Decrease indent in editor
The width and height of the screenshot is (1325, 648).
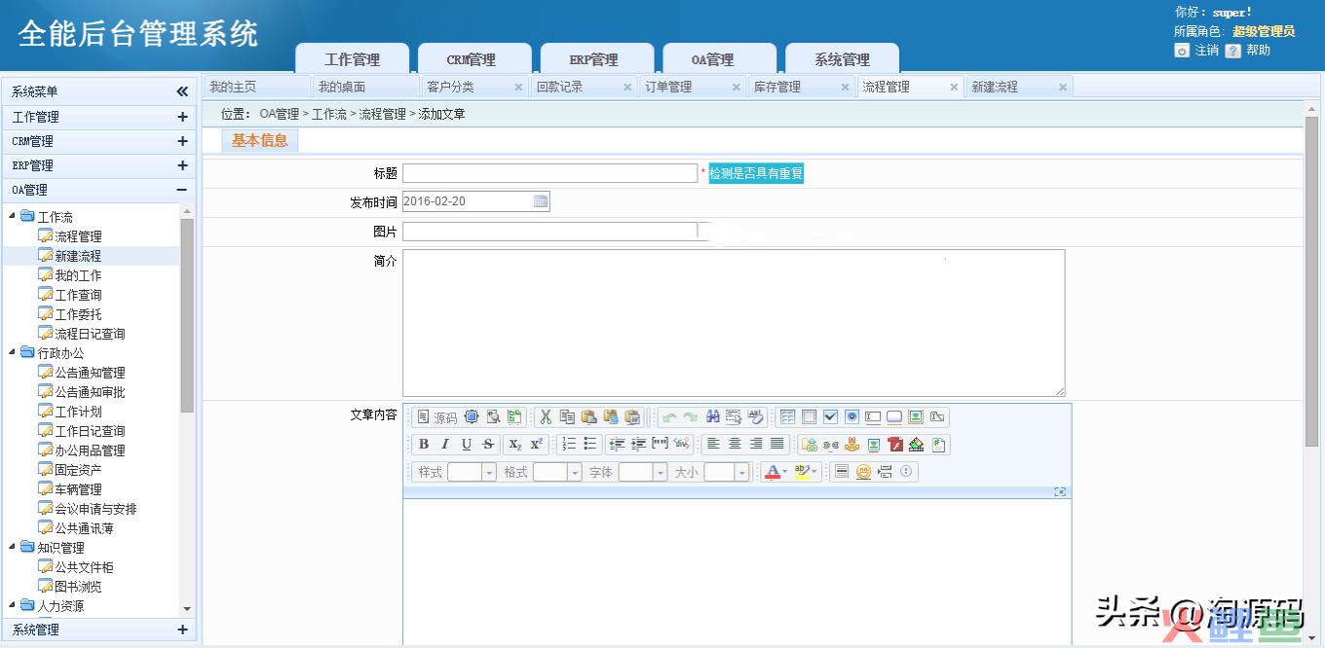click(617, 445)
